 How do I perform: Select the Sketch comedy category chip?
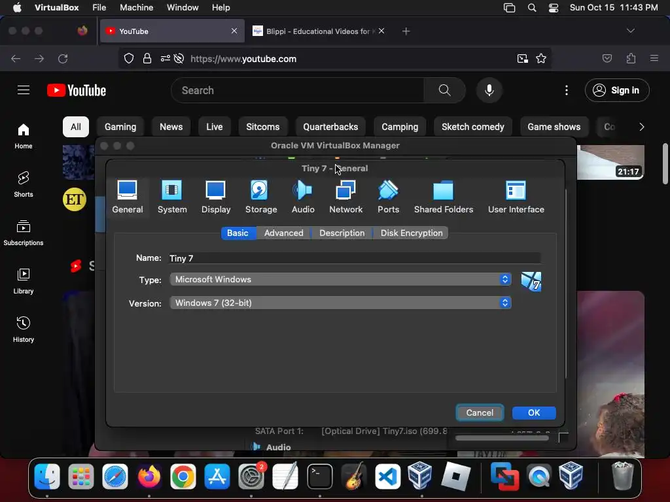point(472,127)
